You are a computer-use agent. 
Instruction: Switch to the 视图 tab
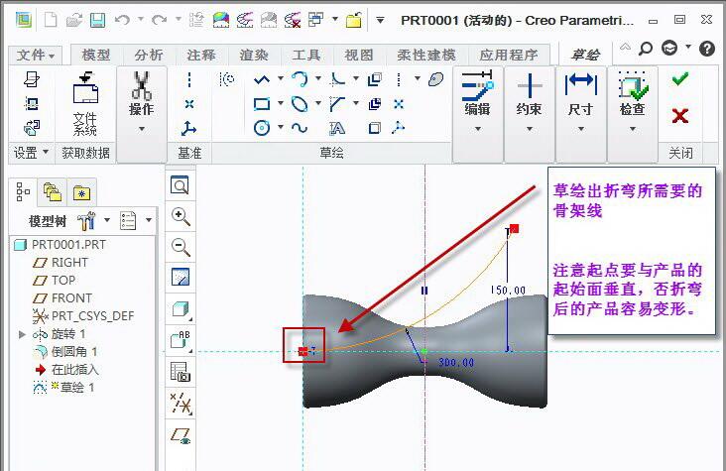(x=358, y=55)
